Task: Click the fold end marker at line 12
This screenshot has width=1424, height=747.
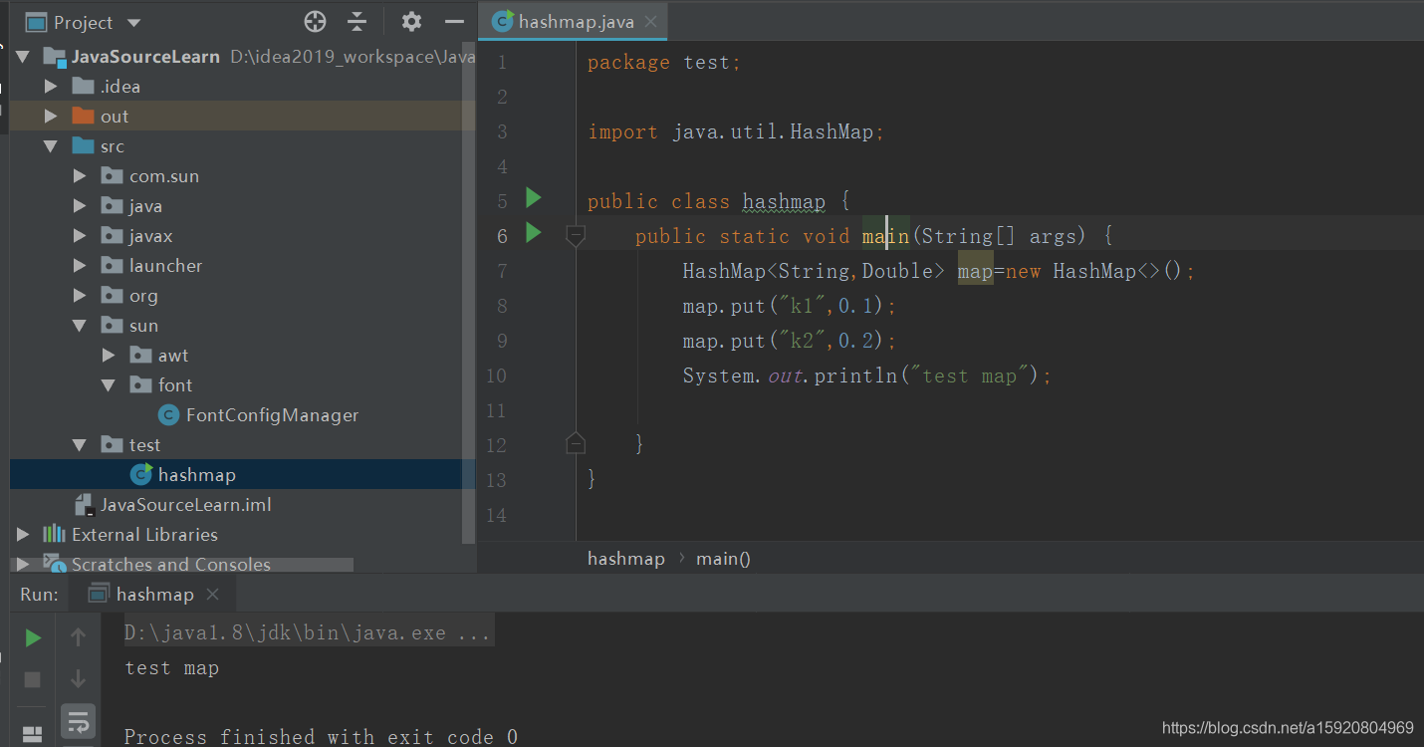Action: click(576, 442)
